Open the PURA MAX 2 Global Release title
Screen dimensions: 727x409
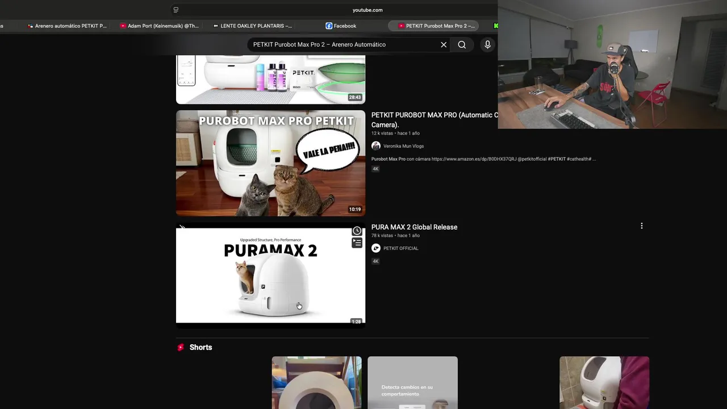(414, 227)
